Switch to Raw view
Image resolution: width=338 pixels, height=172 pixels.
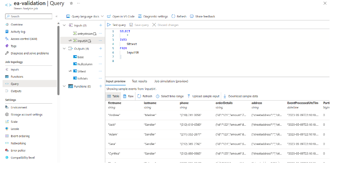pyautogui.click(x=128, y=96)
